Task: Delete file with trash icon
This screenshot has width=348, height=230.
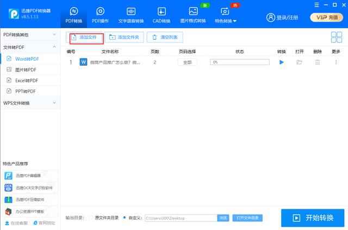Action: (x=318, y=62)
